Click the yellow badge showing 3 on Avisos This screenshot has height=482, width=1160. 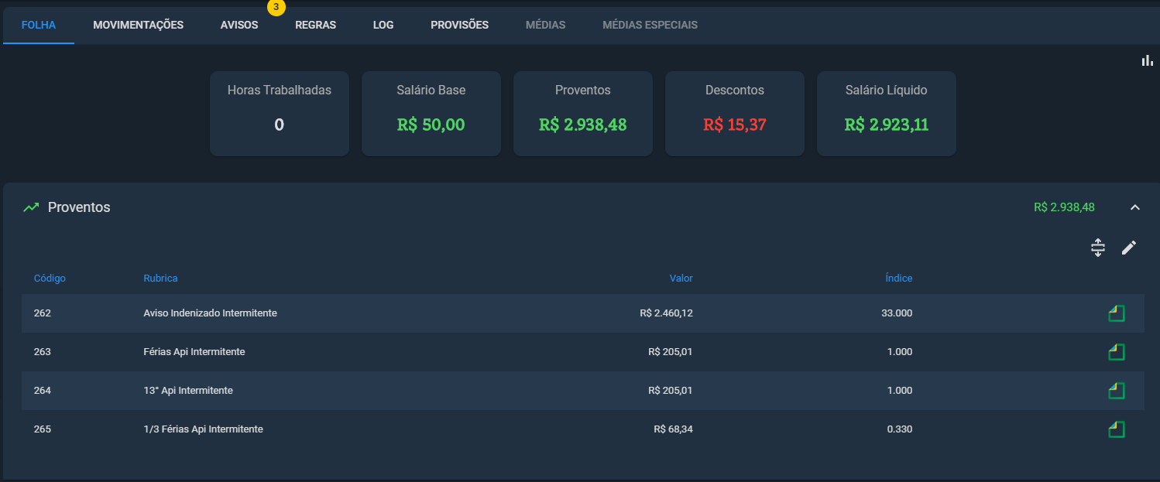(276, 7)
